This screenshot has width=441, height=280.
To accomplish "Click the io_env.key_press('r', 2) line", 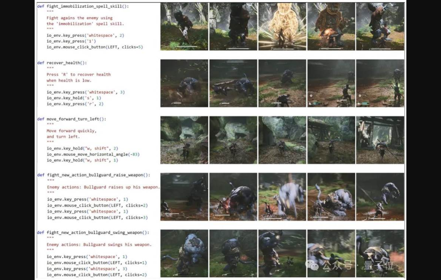I will coord(75,104).
